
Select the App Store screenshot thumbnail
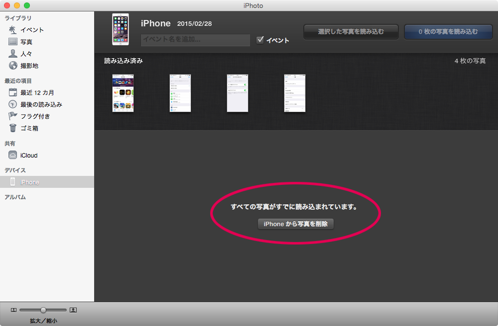(x=123, y=93)
